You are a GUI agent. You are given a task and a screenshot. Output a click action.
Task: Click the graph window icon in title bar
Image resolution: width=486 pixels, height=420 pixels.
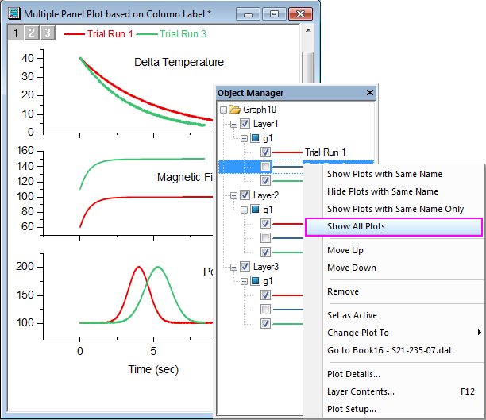[13, 13]
